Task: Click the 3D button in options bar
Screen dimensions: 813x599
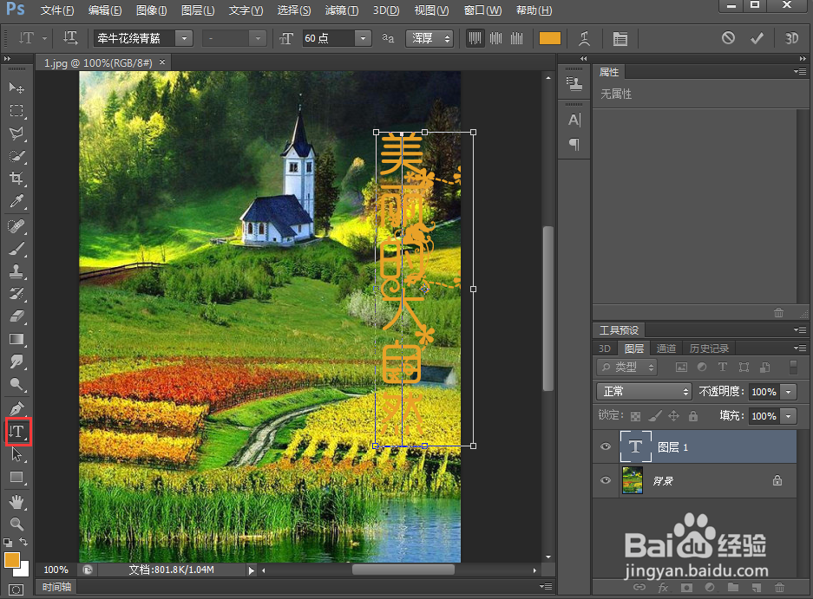Action: point(791,38)
